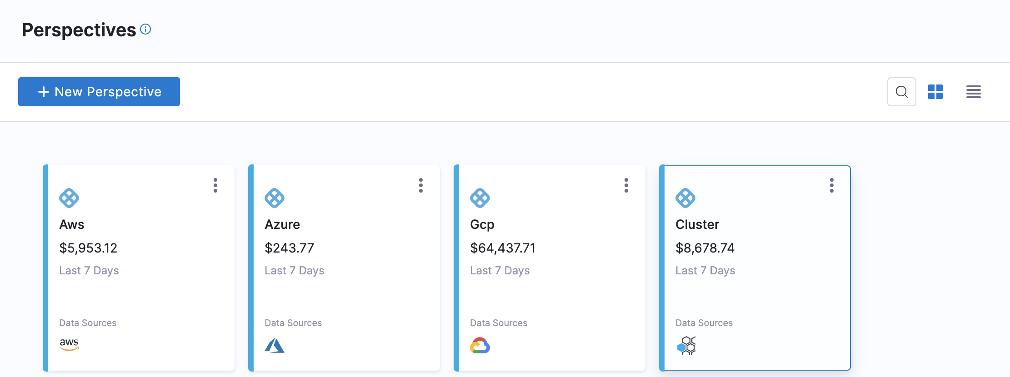Click the Kubernetes cluster data source icon
This screenshot has width=1010, height=377.
click(687, 346)
